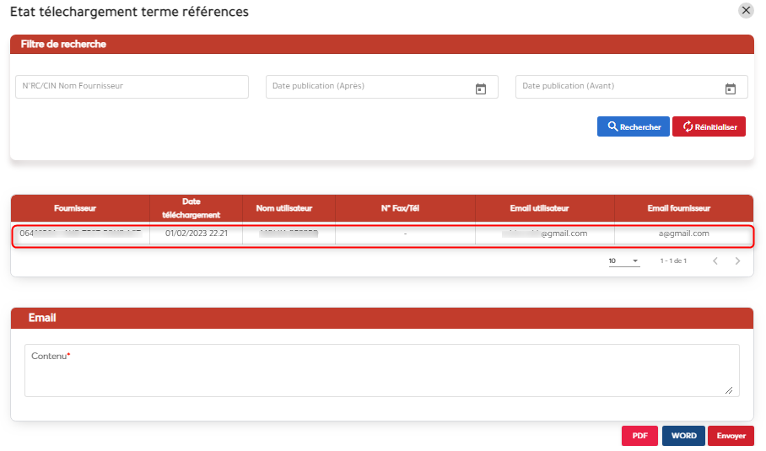Image resolution: width=766 pixels, height=451 pixels.
Task: Click the Rechercher search button
Action: click(x=634, y=126)
